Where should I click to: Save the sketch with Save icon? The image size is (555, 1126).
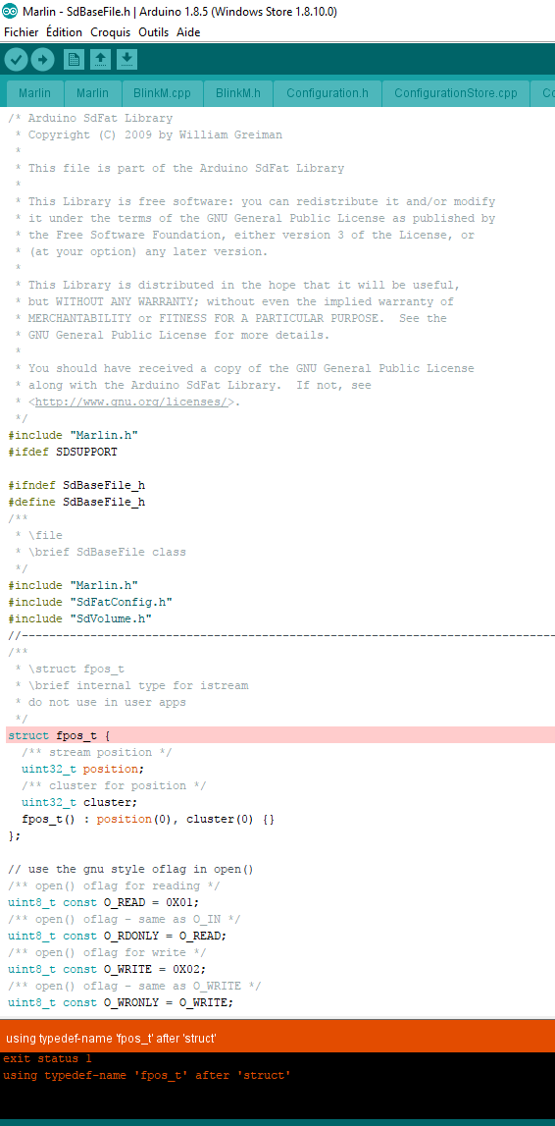click(x=126, y=60)
